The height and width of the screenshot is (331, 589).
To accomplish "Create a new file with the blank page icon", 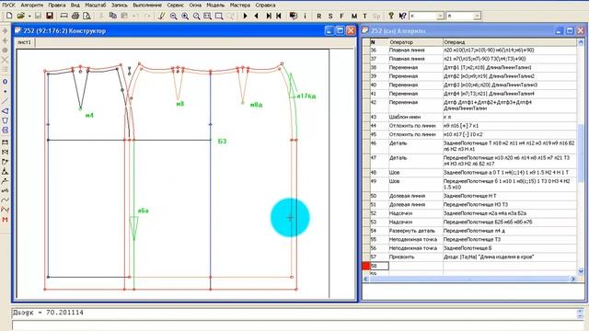I will (x=9, y=16).
